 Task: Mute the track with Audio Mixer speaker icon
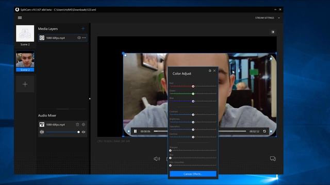(84, 132)
